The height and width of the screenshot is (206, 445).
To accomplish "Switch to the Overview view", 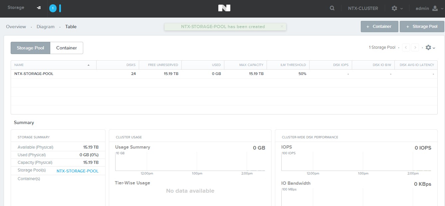I will [16, 27].
